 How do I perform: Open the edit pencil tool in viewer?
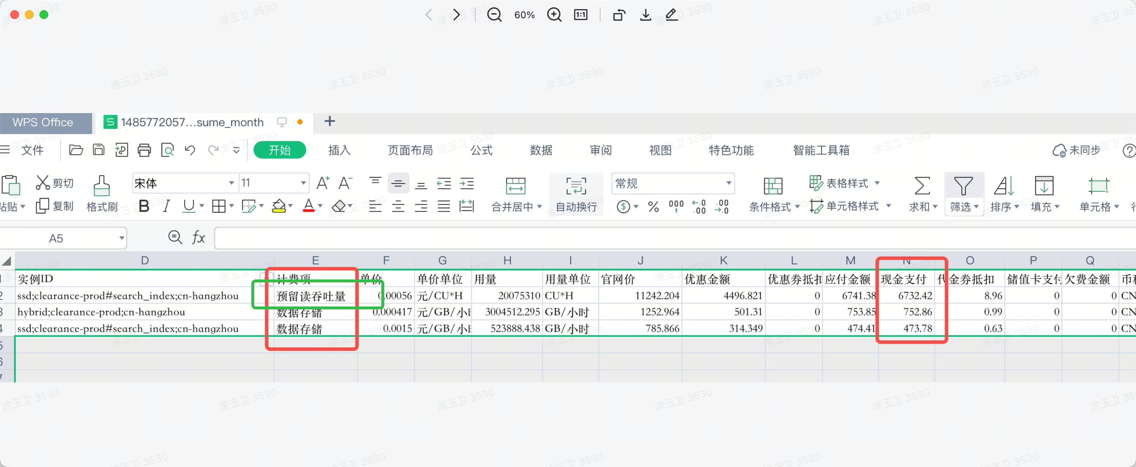click(x=672, y=15)
